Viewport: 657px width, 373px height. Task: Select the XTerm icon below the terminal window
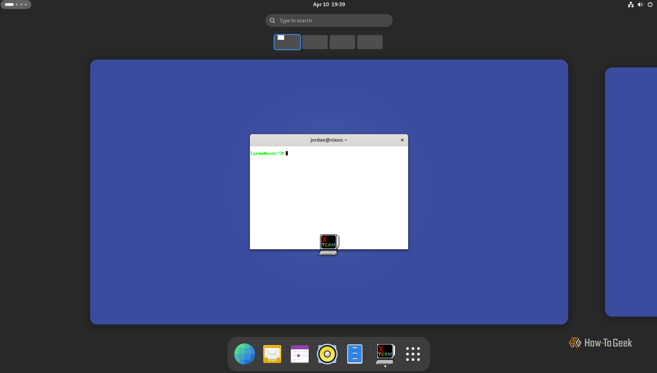(x=328, y=243)
